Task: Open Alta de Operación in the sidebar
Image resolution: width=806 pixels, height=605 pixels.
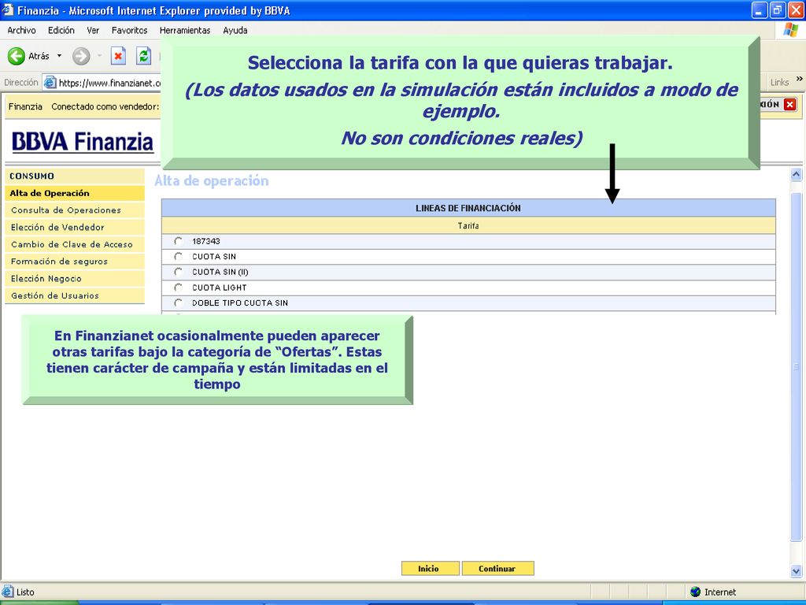Action: (75, 194)
